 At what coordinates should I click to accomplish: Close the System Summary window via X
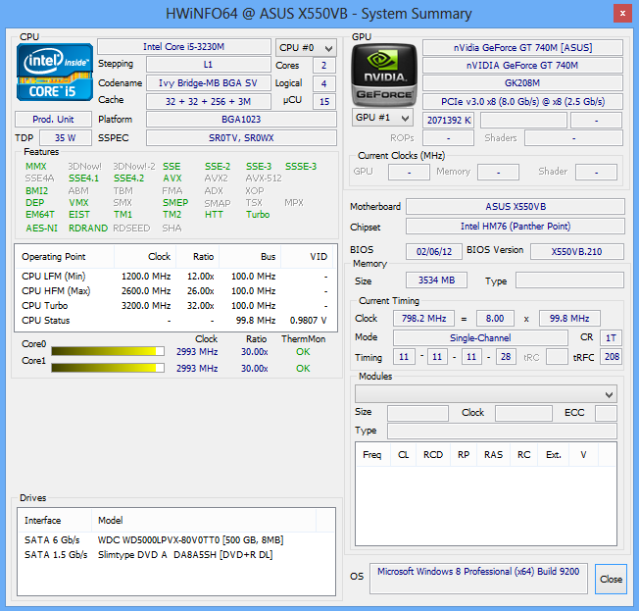[622, 13]
